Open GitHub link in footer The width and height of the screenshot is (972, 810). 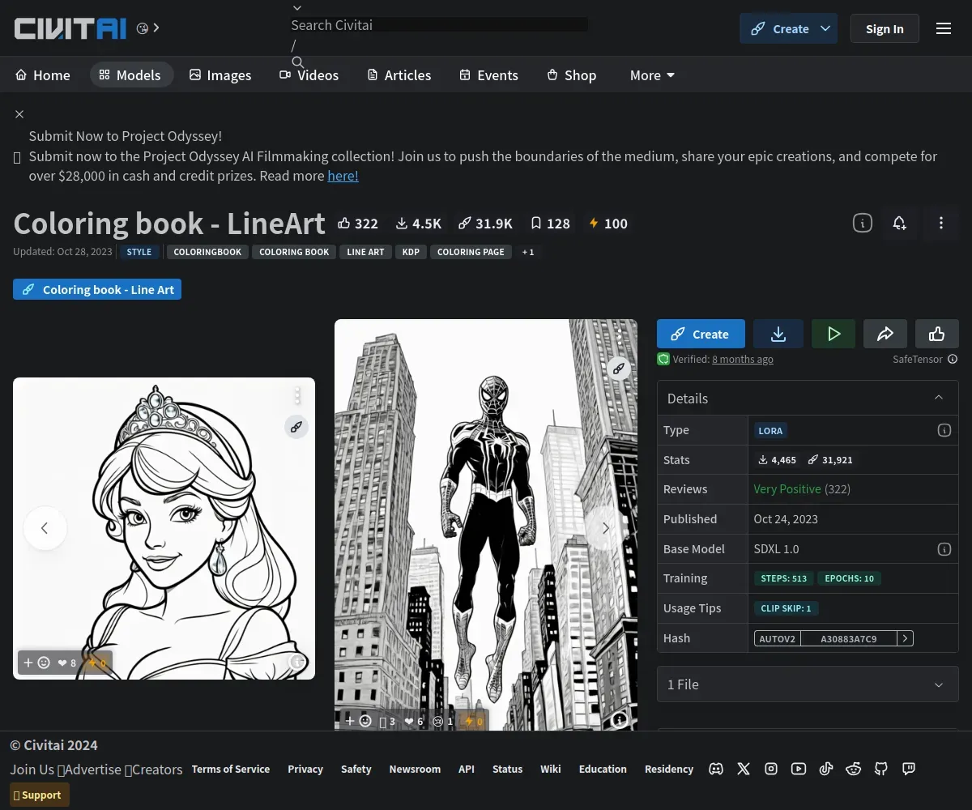click(881, 769)
